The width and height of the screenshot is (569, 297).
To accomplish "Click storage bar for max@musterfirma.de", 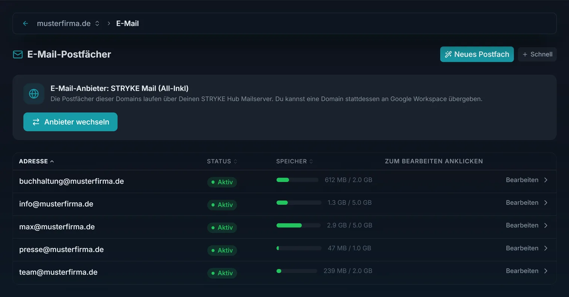I will [x=299, y=225].
